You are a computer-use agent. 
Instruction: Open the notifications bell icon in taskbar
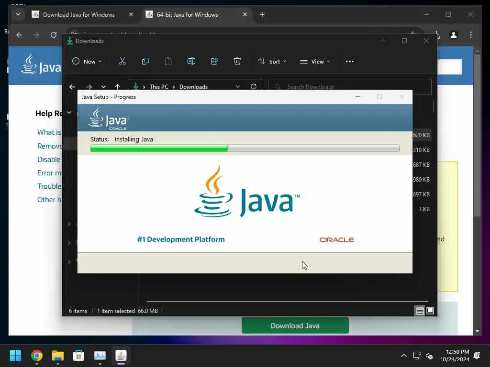[477, 356]
